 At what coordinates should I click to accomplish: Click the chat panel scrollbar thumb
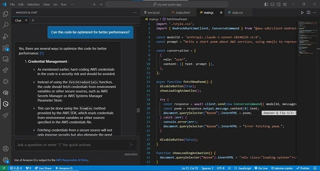coord(139,110)
